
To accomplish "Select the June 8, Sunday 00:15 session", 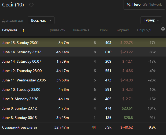I will tap(83, 118).
